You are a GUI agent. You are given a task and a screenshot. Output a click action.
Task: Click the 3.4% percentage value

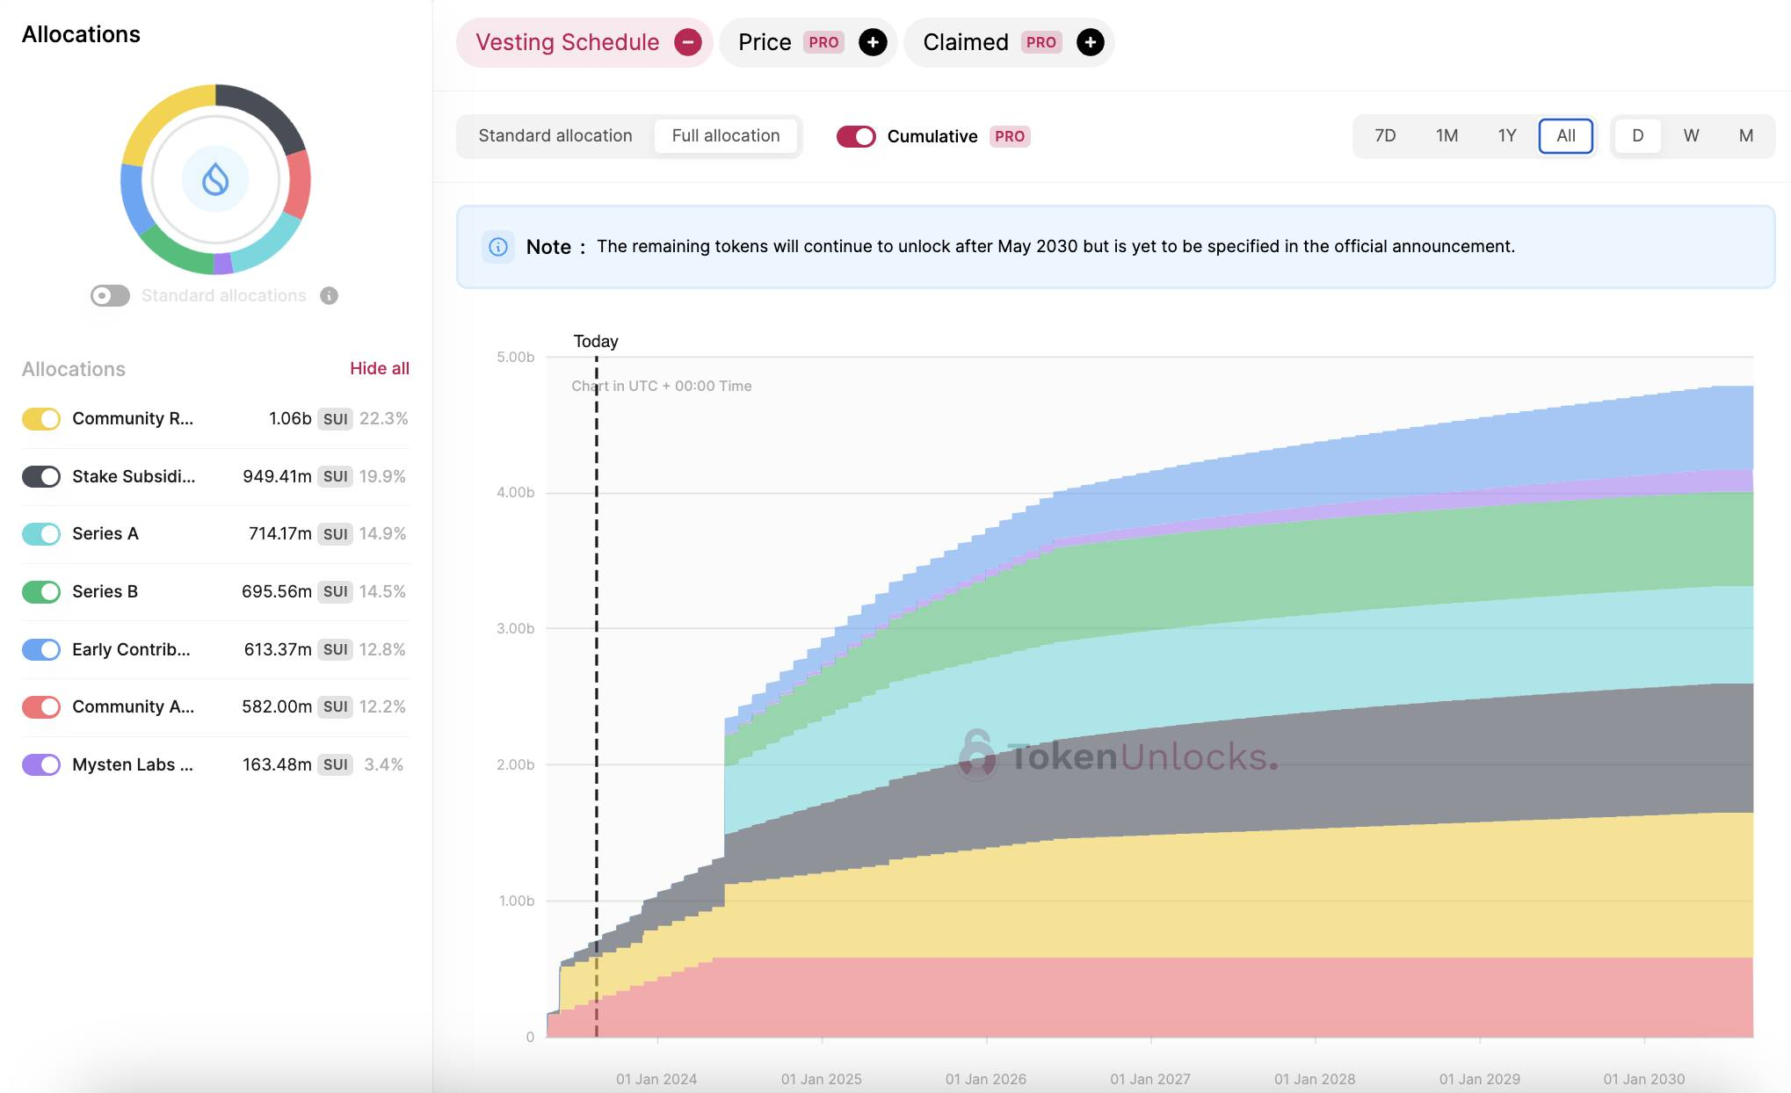coord(383,765)
